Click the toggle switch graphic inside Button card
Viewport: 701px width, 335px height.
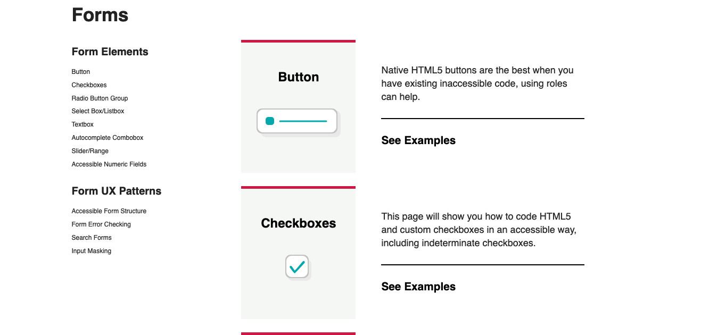click(297, 121)
